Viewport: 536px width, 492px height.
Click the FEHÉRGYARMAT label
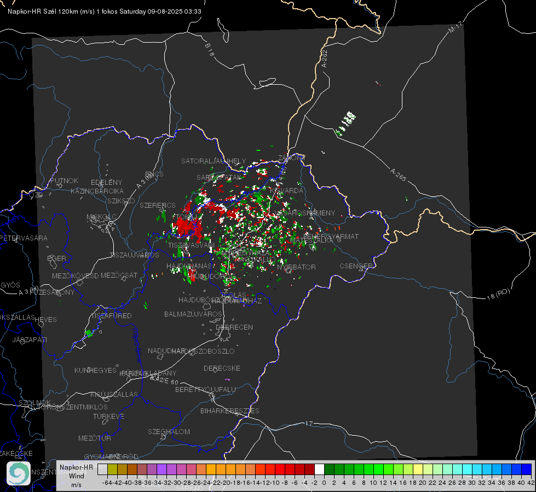point(331,236)
